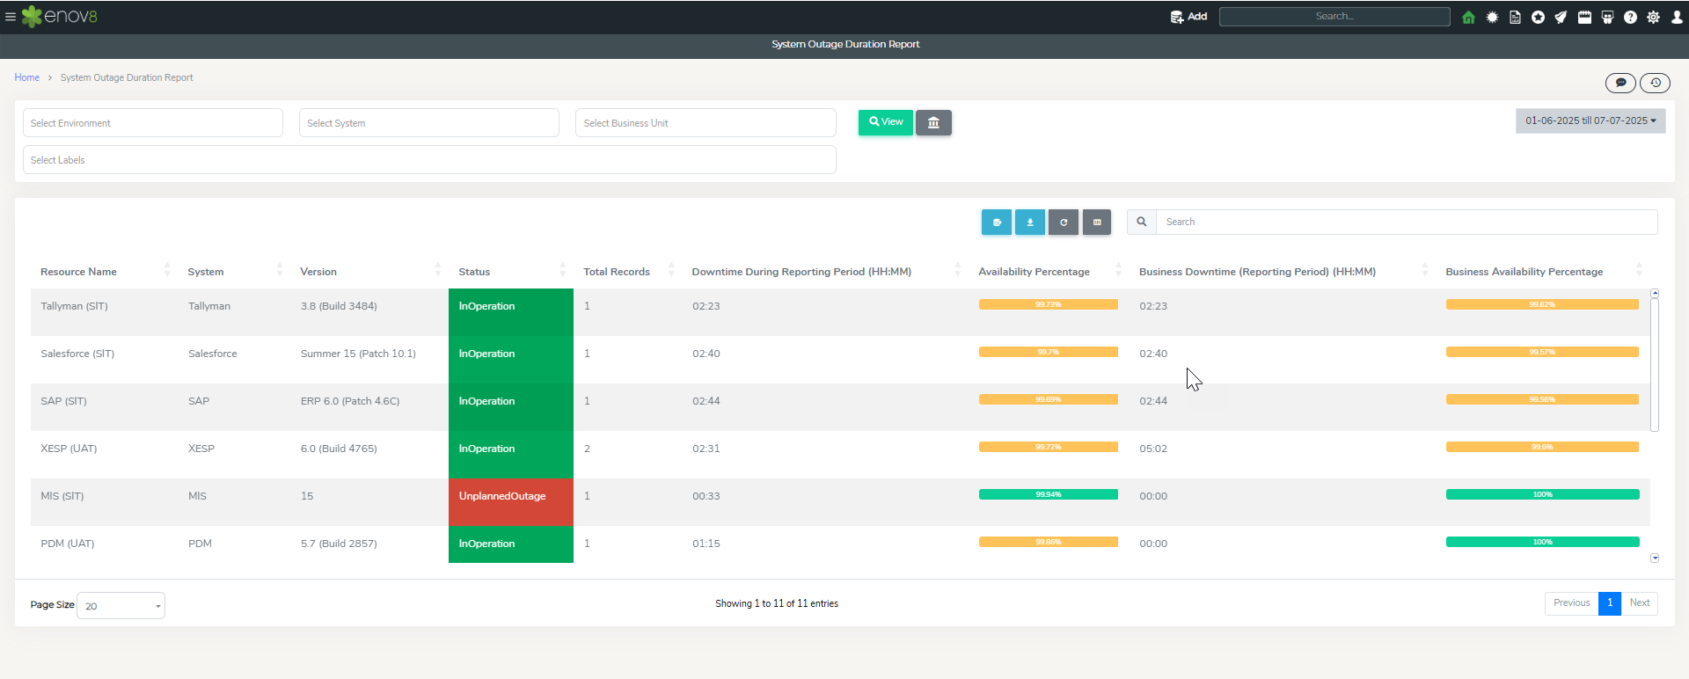Sort by the Total Records column header
Image resolution: width=1689 pixels, height=679 pixels.
click(628, 272)
